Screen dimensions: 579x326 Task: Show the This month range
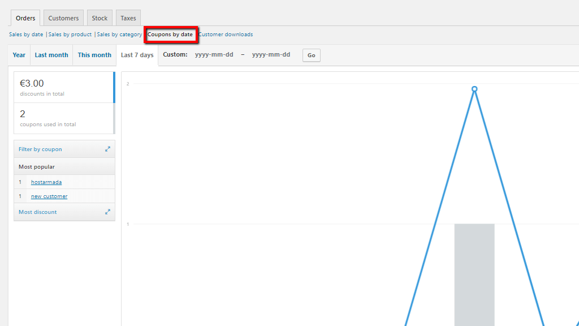pyautogui.click(x=94, y=55)
